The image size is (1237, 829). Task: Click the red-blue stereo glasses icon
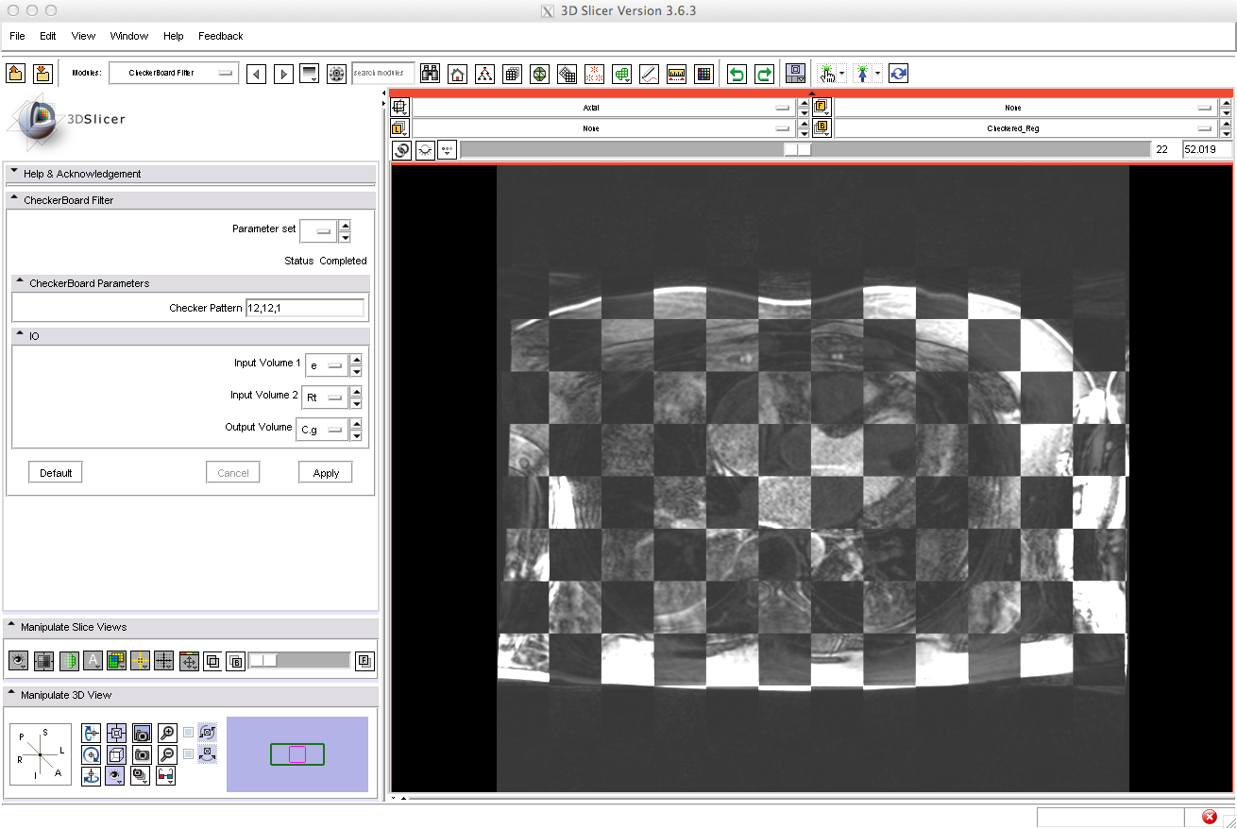tap(166, 776)
